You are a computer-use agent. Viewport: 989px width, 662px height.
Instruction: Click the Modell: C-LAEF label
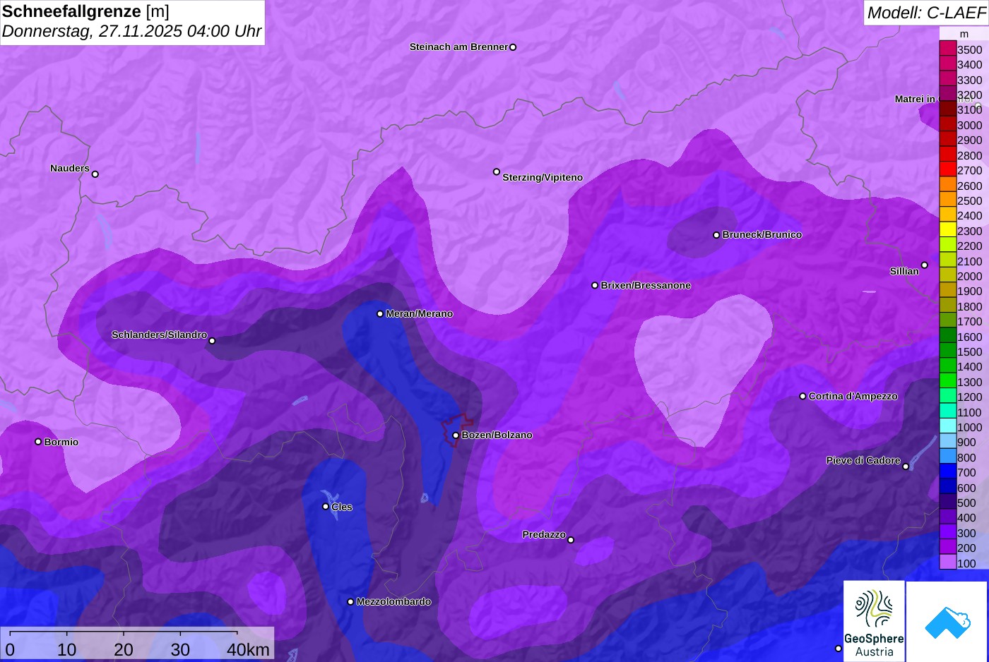[x=926, y=13]
